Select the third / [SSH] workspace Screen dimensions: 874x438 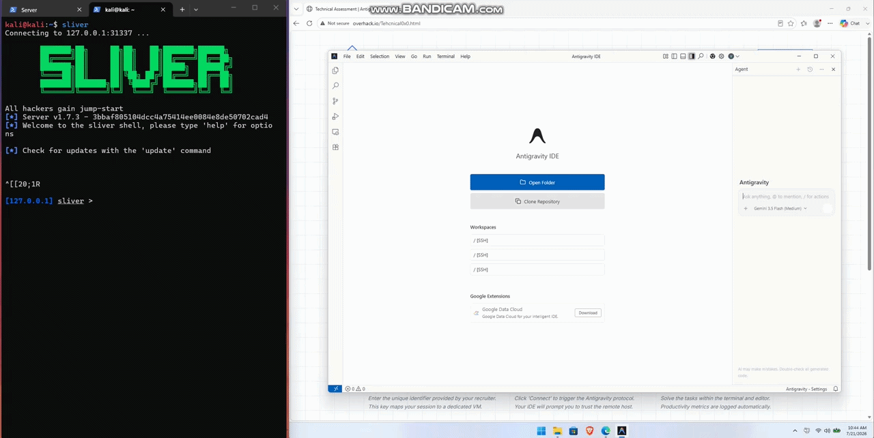pyautogui.click(x=537, y=269)
